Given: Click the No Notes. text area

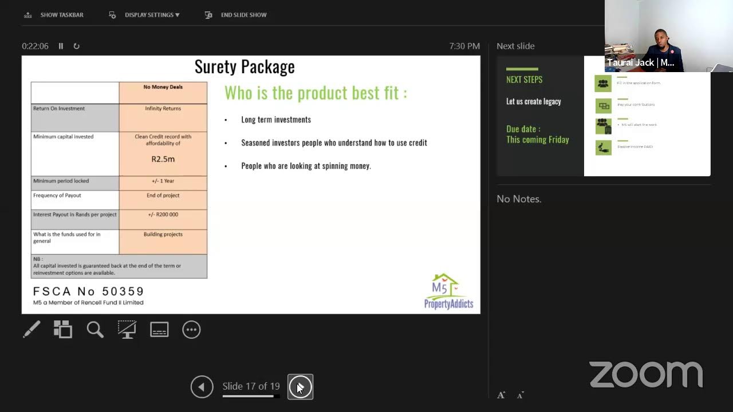Looking at the screenshot, I should (x=519, y=199).
